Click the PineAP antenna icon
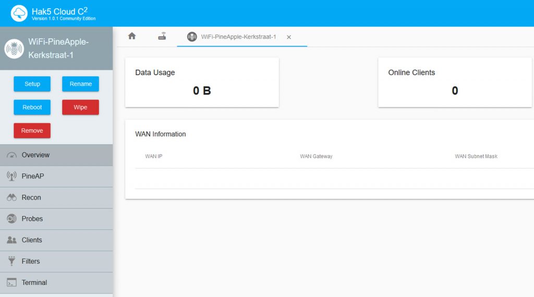This screenshot has width=534, height=297. point(11,176)
